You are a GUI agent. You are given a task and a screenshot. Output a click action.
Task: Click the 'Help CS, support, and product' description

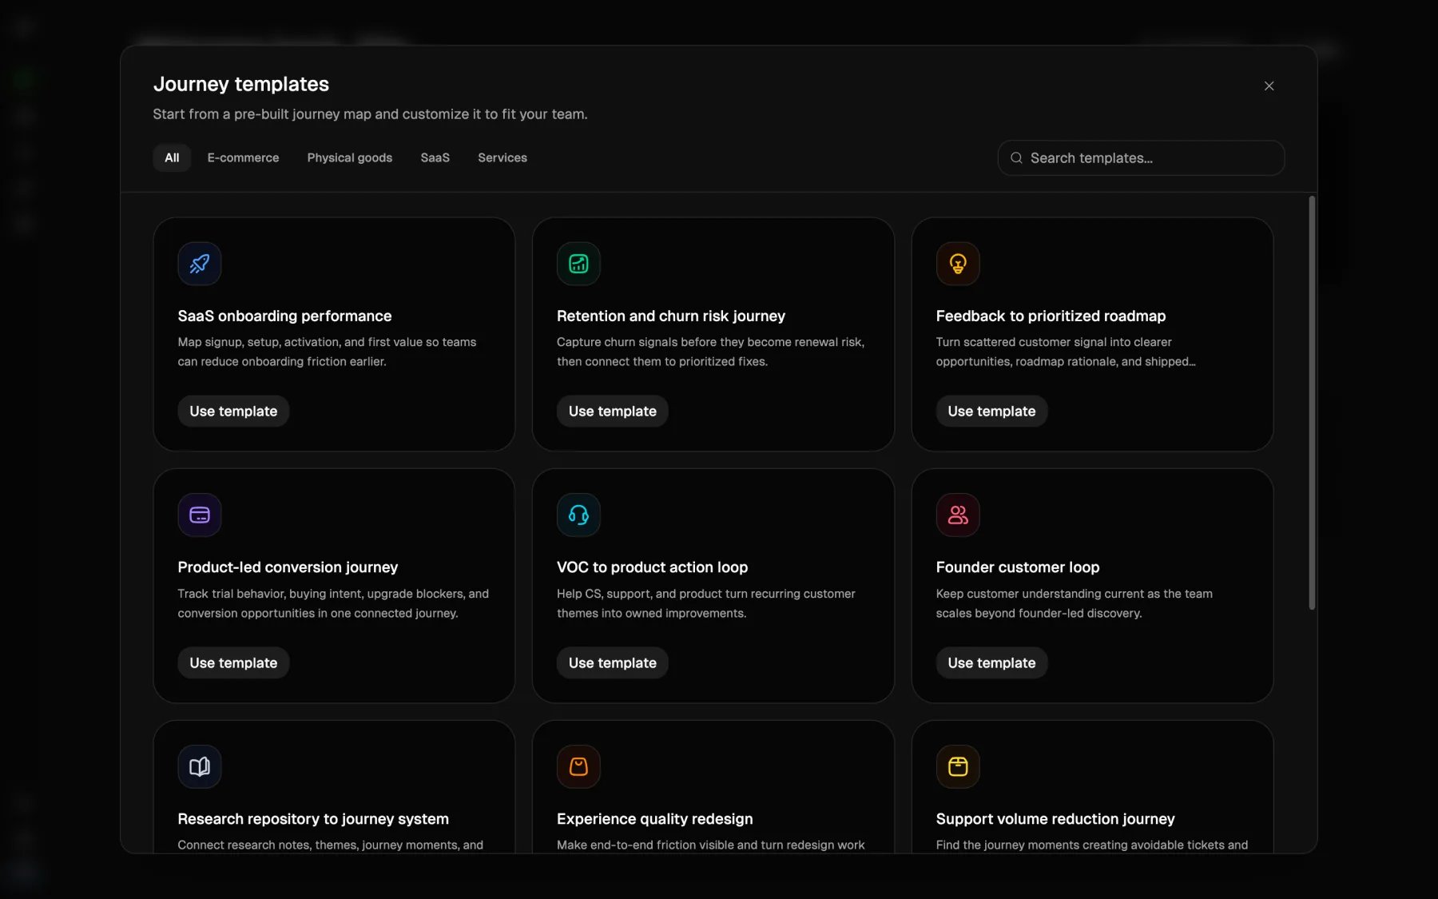pyautogui.click(x=706, y=603)
